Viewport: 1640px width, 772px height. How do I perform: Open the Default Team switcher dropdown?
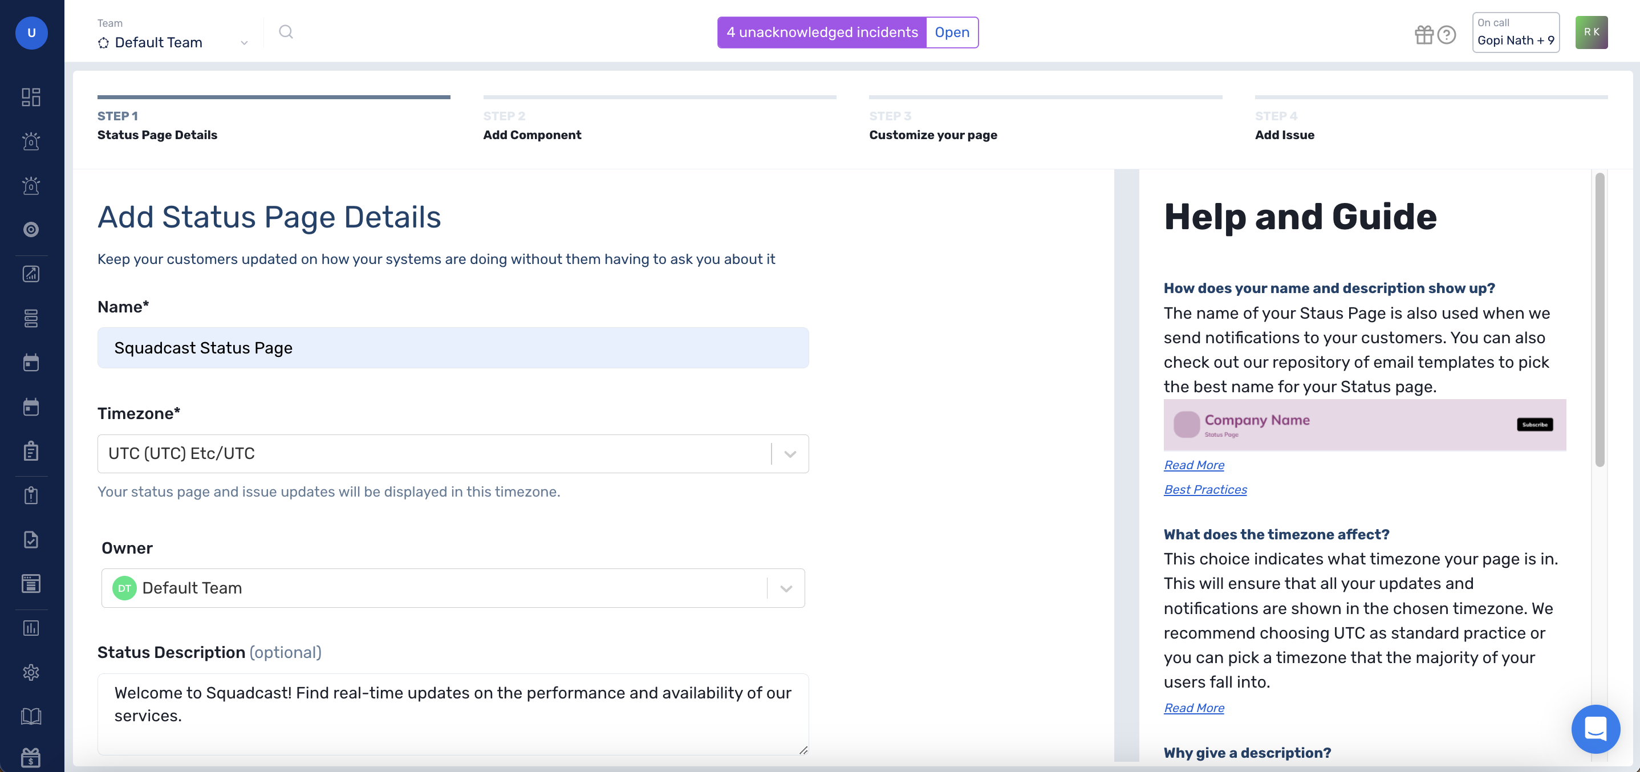click(244, 42)
